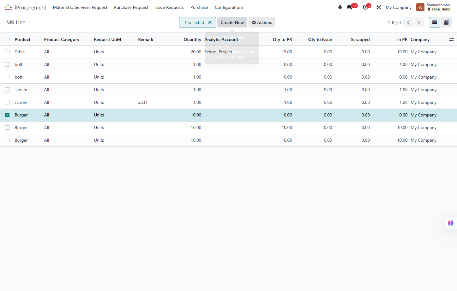457x291 pixels.
Task: Sort by Product Category header
Action: 62,39
